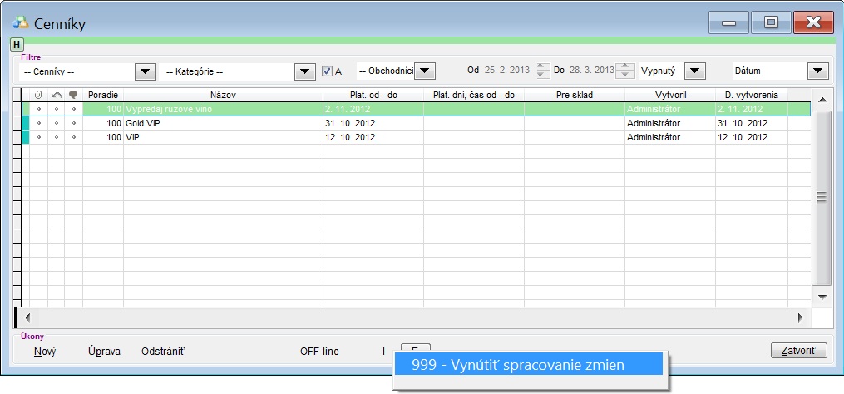The height and width of the screenshot is (394, 844).
Task: Click the Cenníky window title icon
Action: click(20, 23)
